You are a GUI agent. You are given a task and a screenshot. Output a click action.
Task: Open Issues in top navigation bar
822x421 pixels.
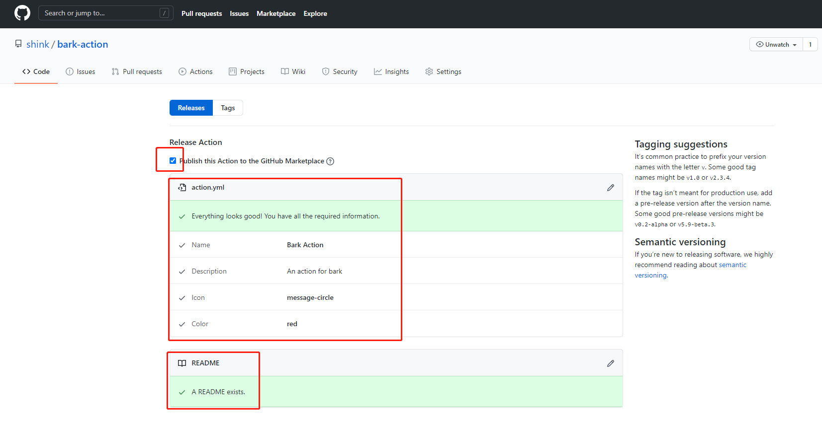click(239, 13)
